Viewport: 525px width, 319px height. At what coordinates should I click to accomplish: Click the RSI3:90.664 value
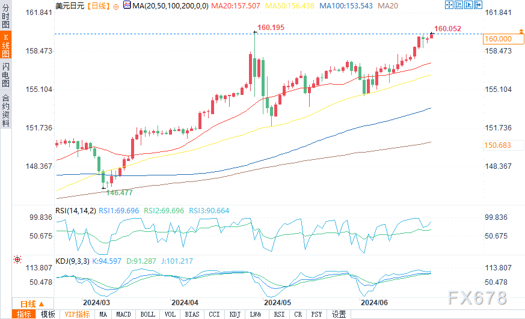point(209,211)
